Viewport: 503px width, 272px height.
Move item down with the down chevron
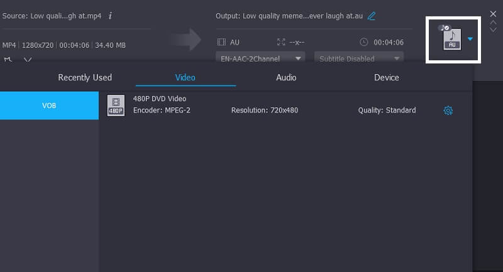pyautogui.click(x=493, y=29)
